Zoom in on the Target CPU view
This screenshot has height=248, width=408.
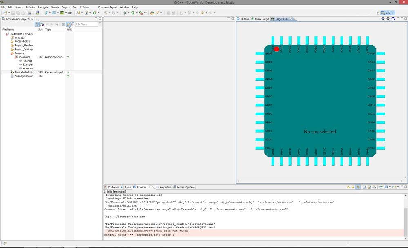[x=383, y=19]
